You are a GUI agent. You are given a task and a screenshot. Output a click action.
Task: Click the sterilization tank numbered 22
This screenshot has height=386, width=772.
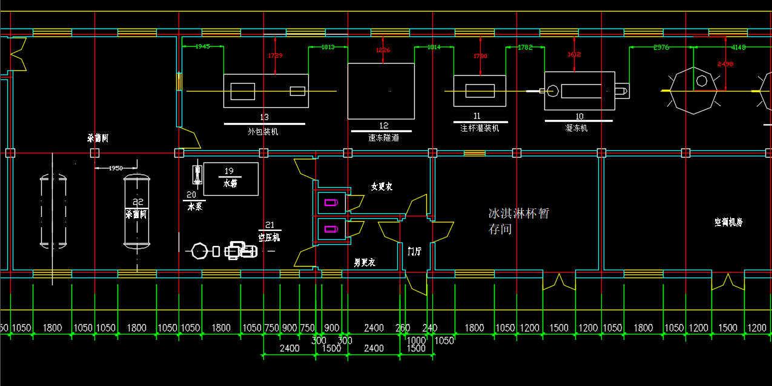[x=137, y=211]
